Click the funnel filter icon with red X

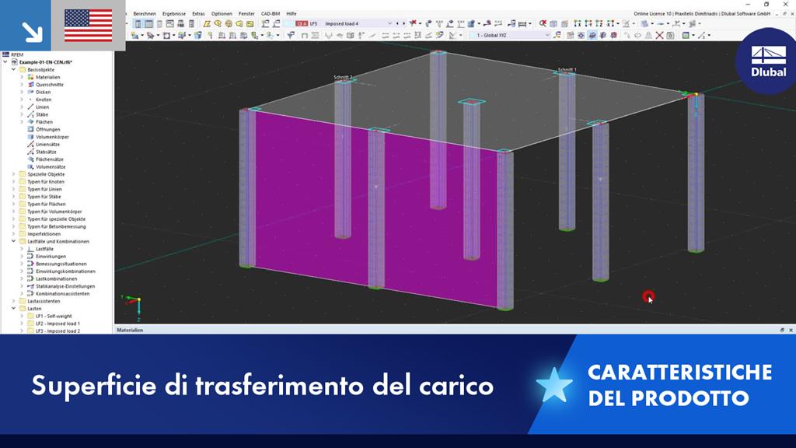coord(414,23)
